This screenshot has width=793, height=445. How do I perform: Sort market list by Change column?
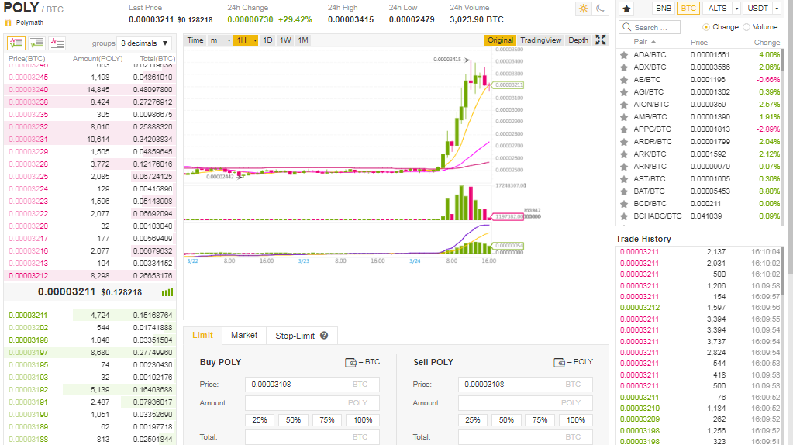(767, 42)
